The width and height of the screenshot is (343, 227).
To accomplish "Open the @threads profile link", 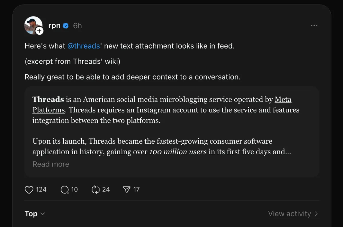I will pyautogui.click(x=84, y=46).
